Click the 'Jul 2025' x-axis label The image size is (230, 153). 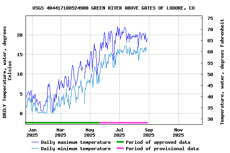click(x=119, y=132)
